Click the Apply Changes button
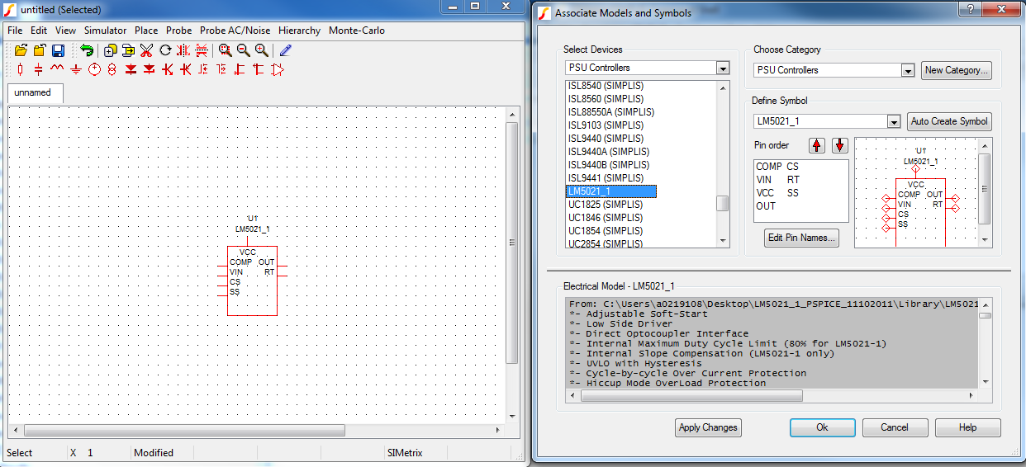The width and height of the screenshot is (1026, 467). (708, 427)
